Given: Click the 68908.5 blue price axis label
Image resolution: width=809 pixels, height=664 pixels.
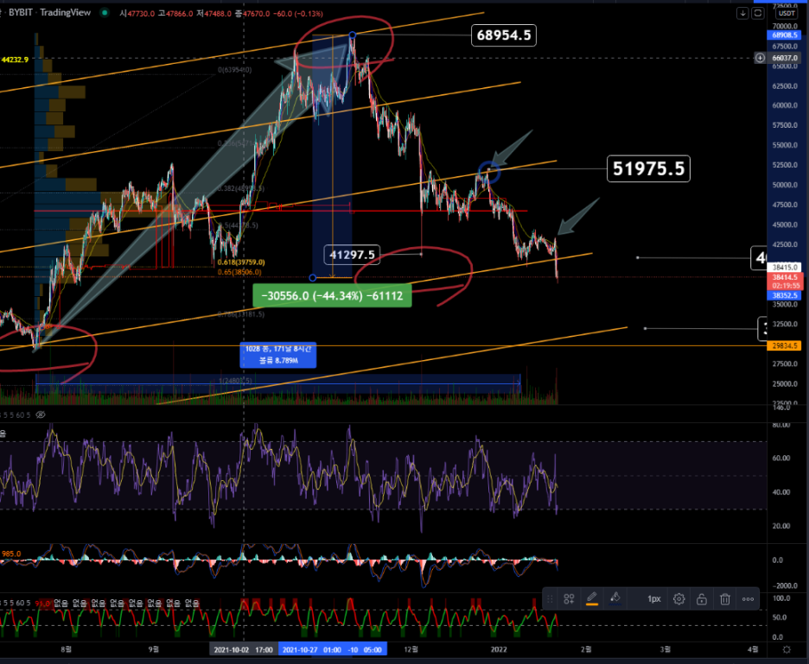Looking at the screenshot, I should [x=784, y=35].
